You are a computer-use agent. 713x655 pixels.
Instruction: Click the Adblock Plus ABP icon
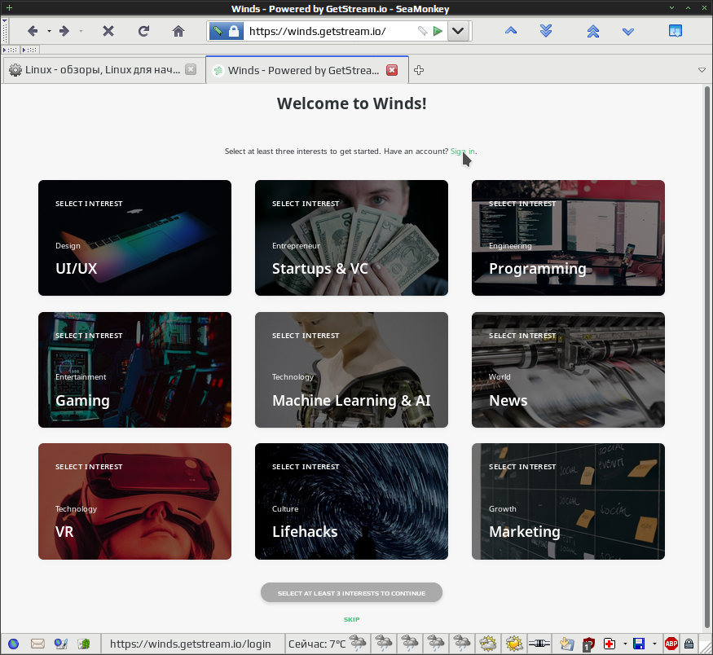[x=671, y=644]
